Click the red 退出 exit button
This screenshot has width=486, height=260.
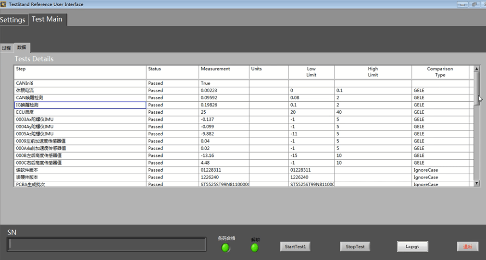point(467,247)
